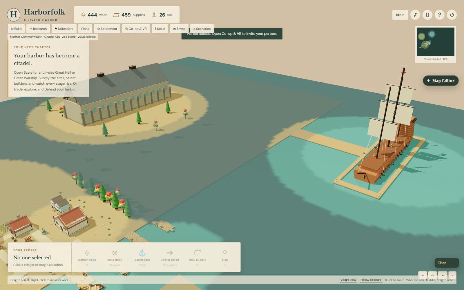Zoom in with the plus button
Viewport: 464px width, 290px height.
[443, 275]
